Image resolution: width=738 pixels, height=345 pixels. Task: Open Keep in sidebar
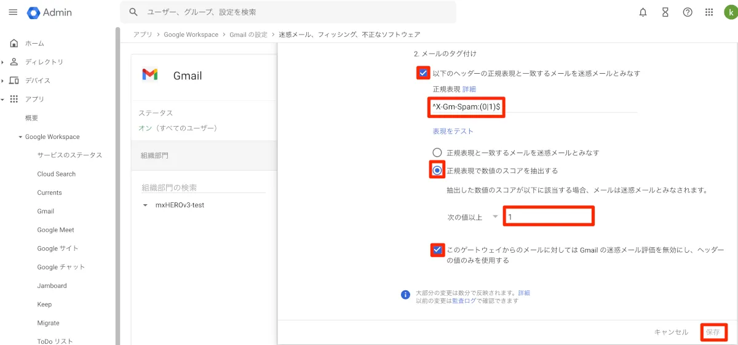pos(44,304)
